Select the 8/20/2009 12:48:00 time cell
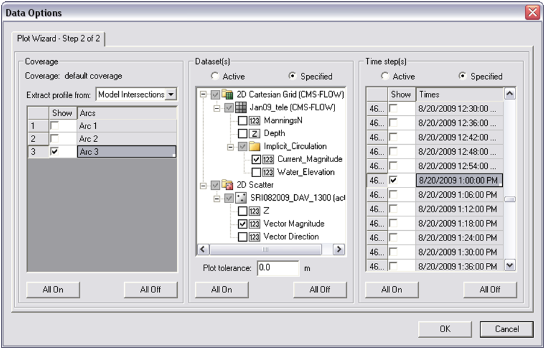The image size is (545, 349). point(459,151)
